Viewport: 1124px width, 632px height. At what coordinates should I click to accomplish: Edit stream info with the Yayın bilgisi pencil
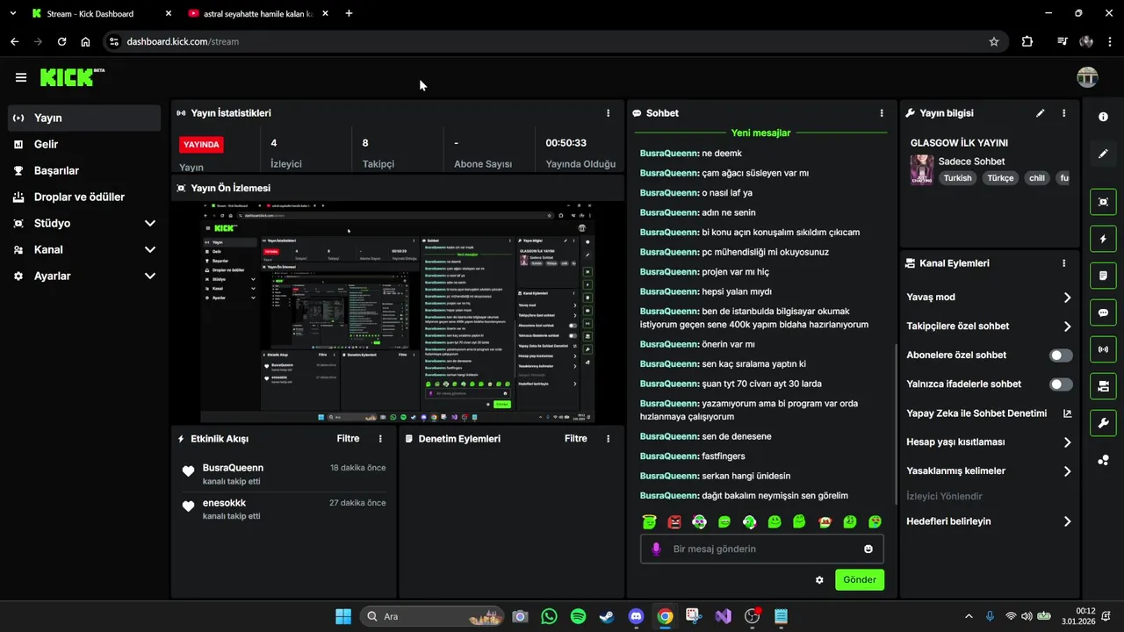pos(1041,113)
